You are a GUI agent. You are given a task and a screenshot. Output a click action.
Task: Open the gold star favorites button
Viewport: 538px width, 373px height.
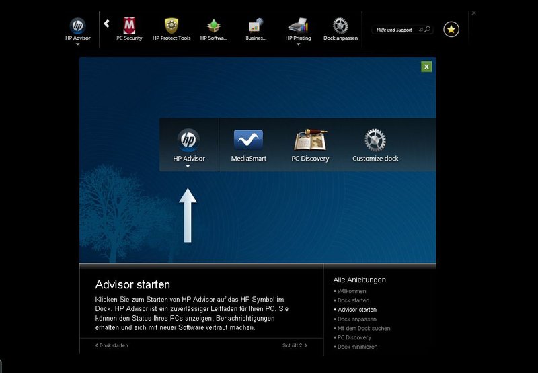[451, 30]
